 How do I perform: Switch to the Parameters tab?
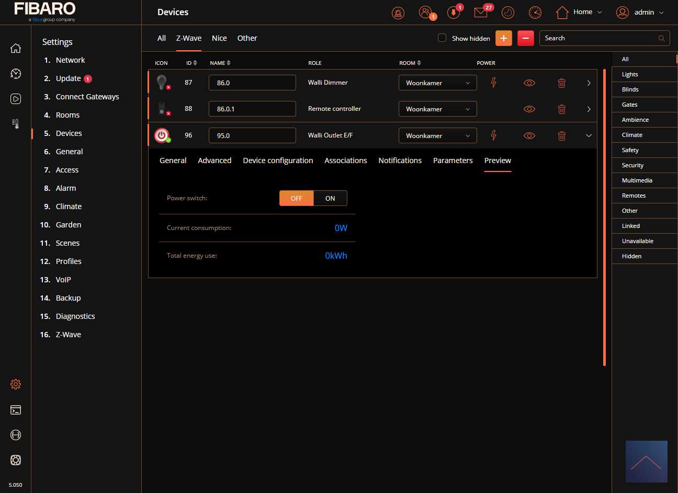[x=453, y=160]
